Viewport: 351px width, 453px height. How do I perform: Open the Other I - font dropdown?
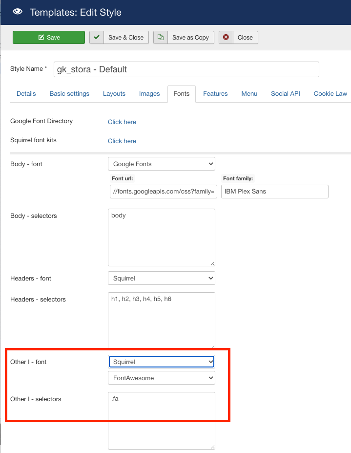(x=161, y=362)
